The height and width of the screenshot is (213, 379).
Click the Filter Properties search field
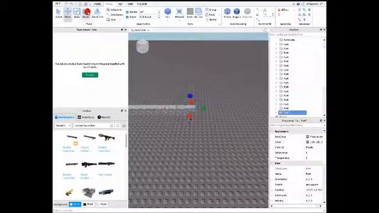click(297, 125)
